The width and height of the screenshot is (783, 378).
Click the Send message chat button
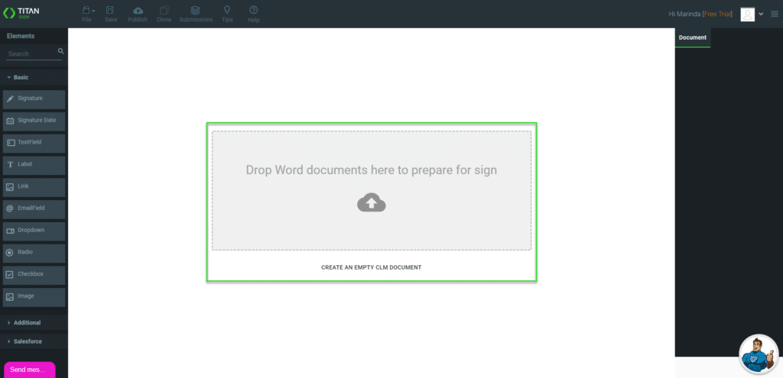click(x=30, y=370)
